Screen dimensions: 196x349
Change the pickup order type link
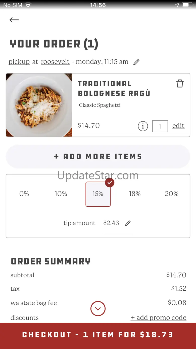(19, 62)
